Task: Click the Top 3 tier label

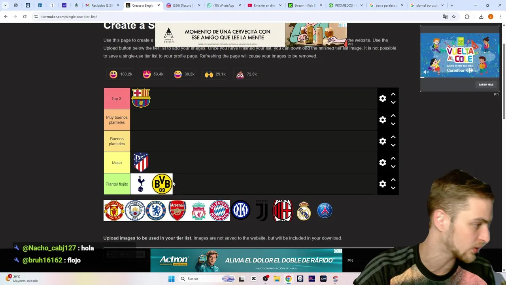Action: click(x=117, y=99)
